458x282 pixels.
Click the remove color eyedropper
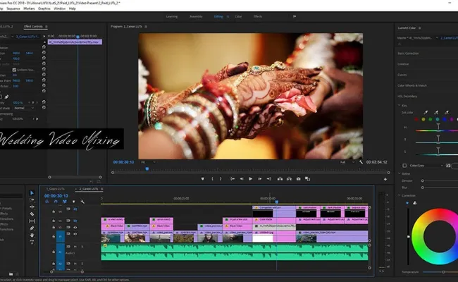point(447,112)
